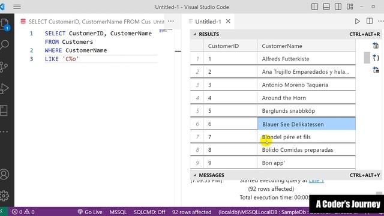
Task: Click the CustomerID cell with value 5
Action: [x=230, y=110]
